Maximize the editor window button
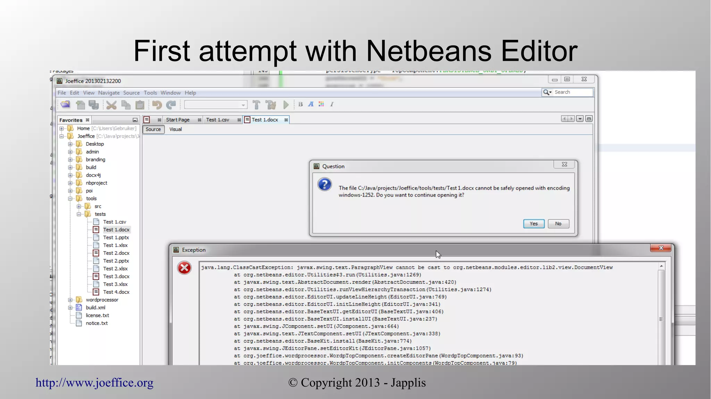The height and width of the screenshot is (399, 711). click(589, 119)
